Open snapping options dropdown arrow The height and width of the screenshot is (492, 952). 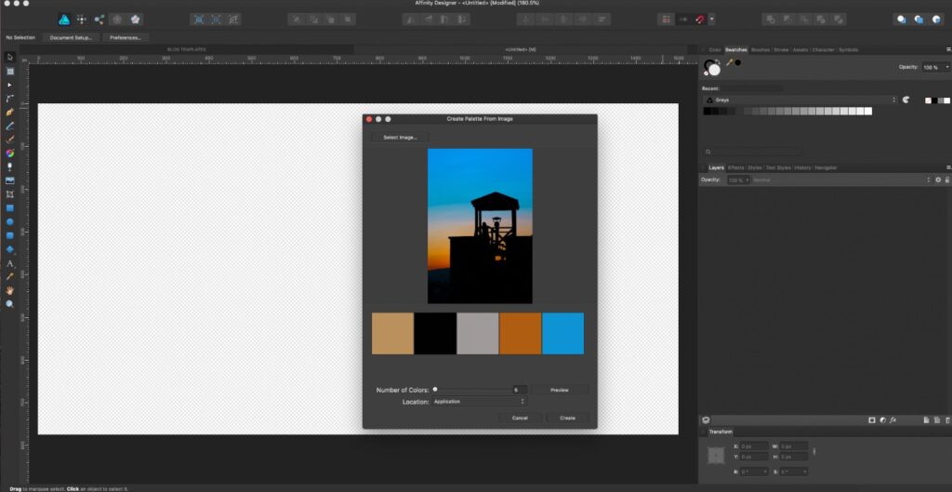[x=711, y=20]
